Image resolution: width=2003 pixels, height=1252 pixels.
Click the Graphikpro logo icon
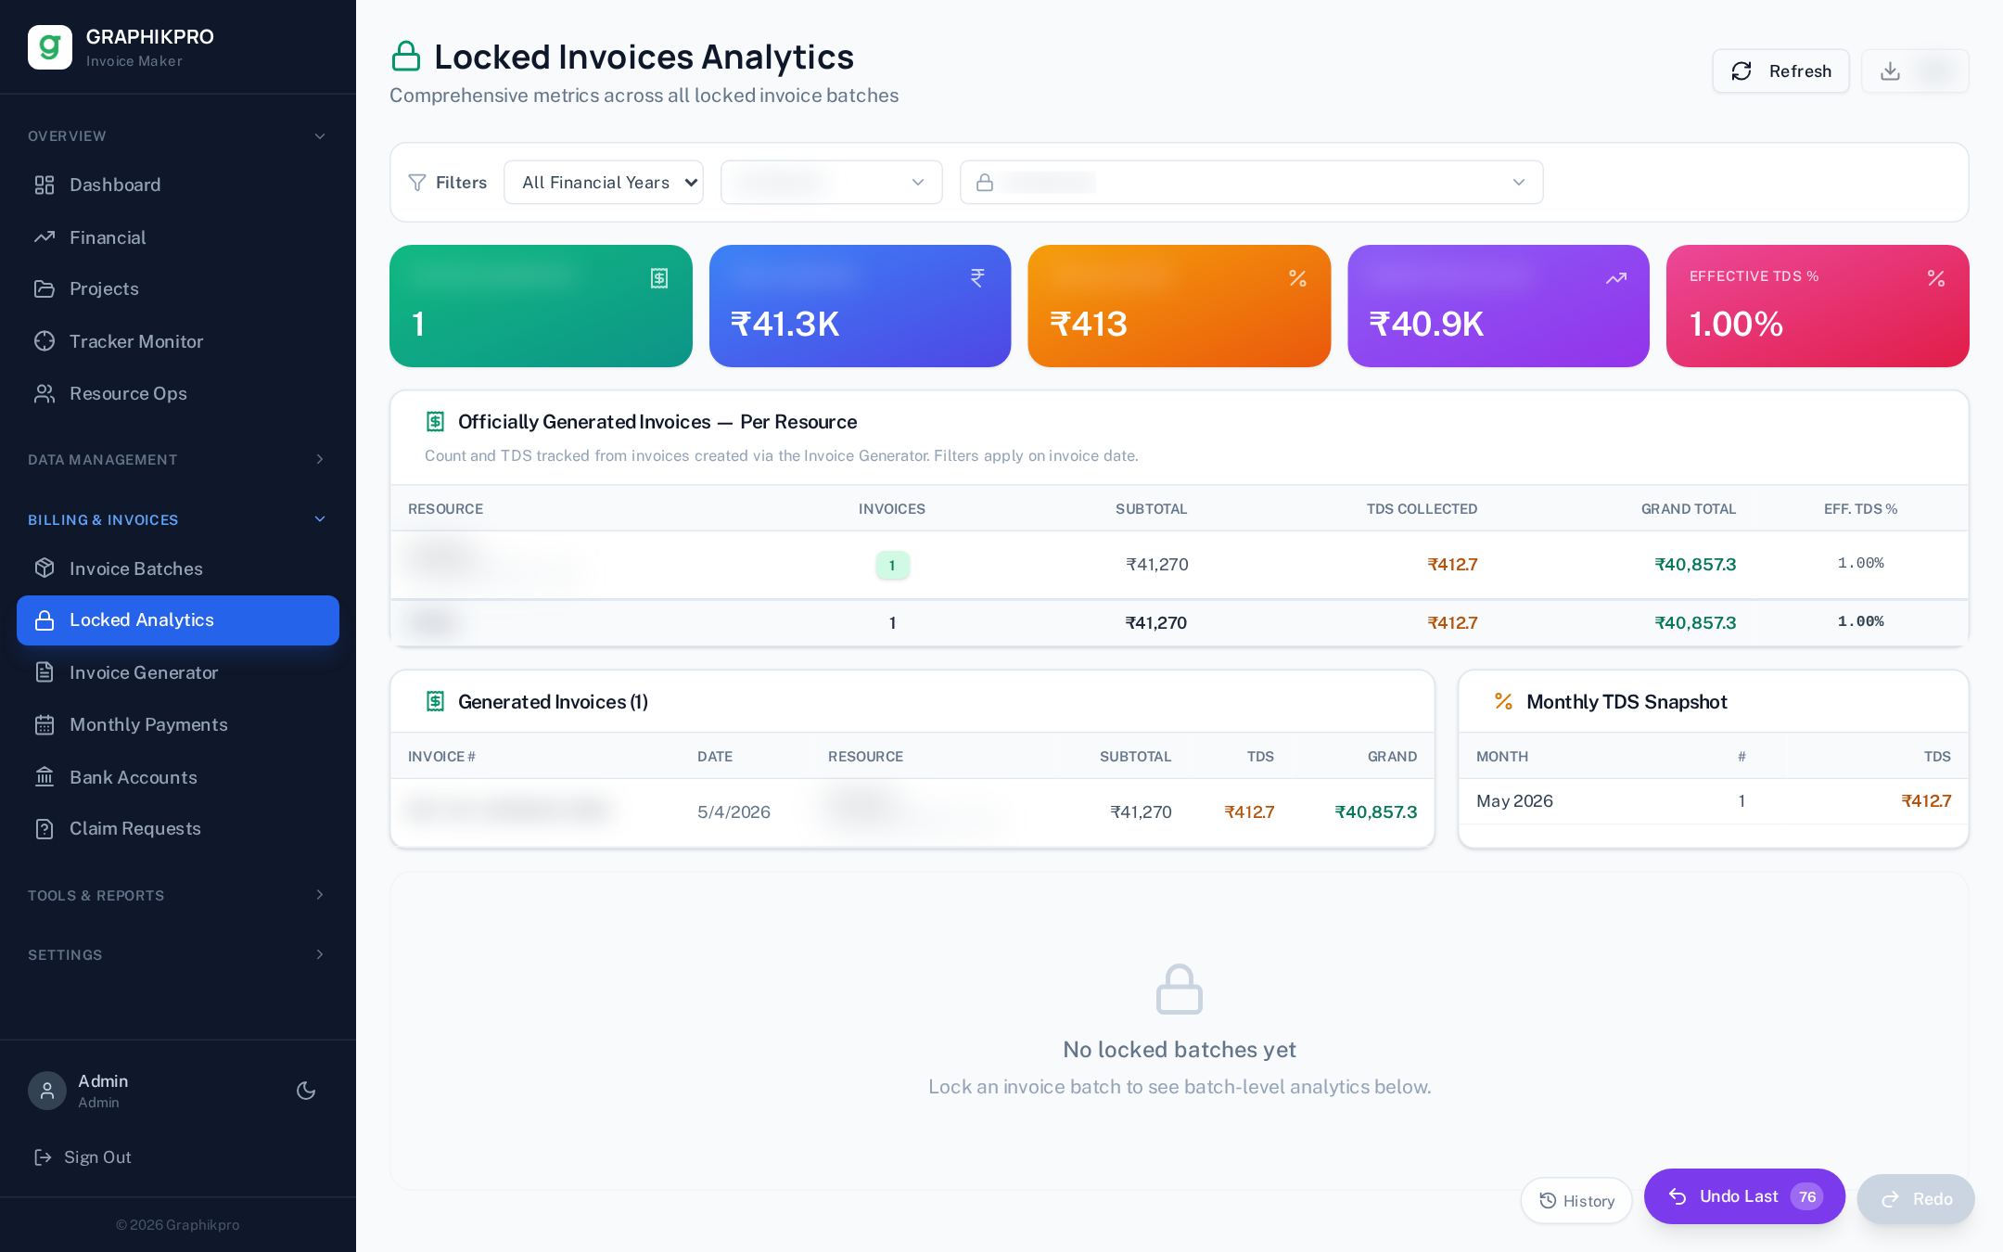[x=50, y=47]
